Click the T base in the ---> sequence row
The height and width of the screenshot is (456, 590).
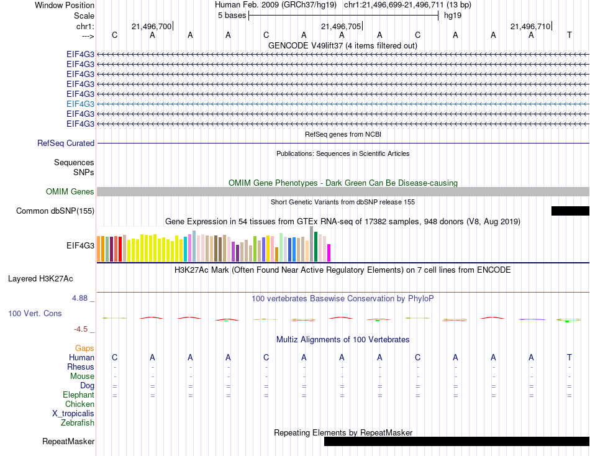pyautogui.click(x=570, y=35)
